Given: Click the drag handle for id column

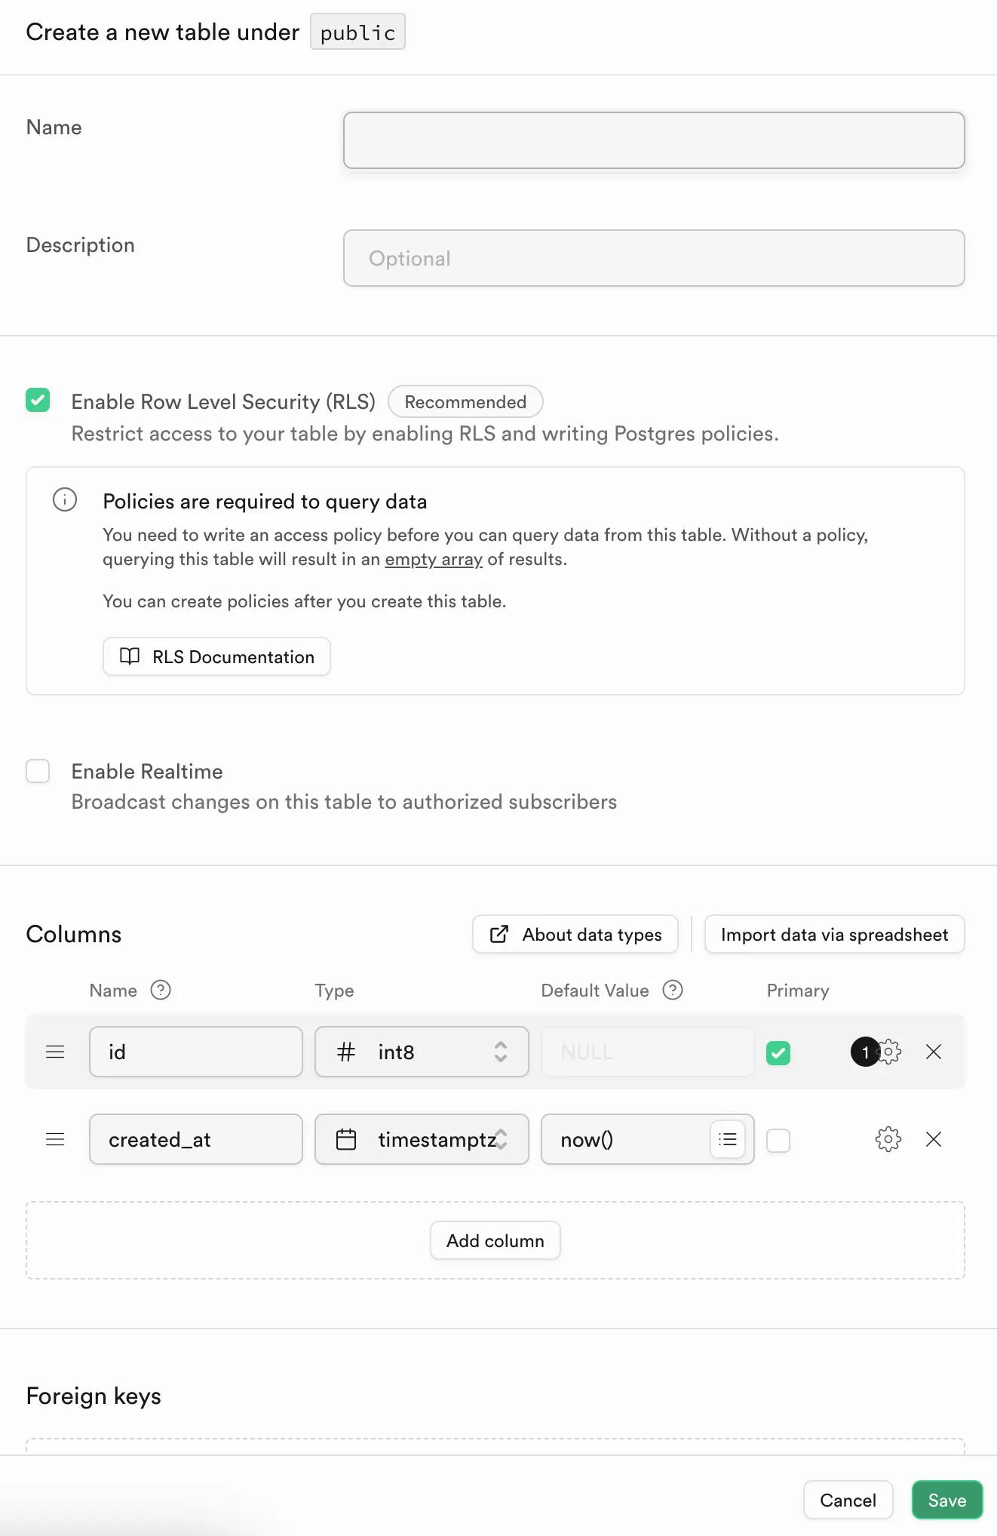Looking at the screenshot, I should pyautogui.click(x=55, y=1052).
